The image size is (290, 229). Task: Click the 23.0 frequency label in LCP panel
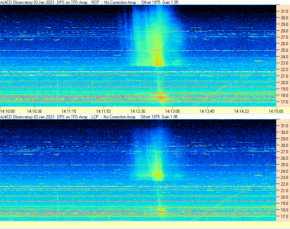[x=284, y=177]
